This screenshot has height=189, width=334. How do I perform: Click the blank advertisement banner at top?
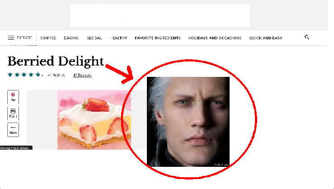point(160,15)
